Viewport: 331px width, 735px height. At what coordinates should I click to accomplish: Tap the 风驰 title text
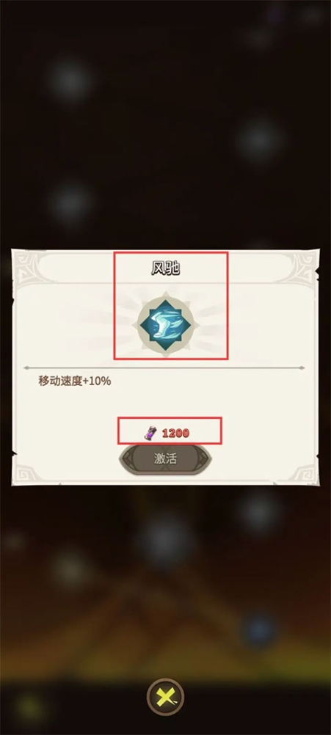point(166,268)
